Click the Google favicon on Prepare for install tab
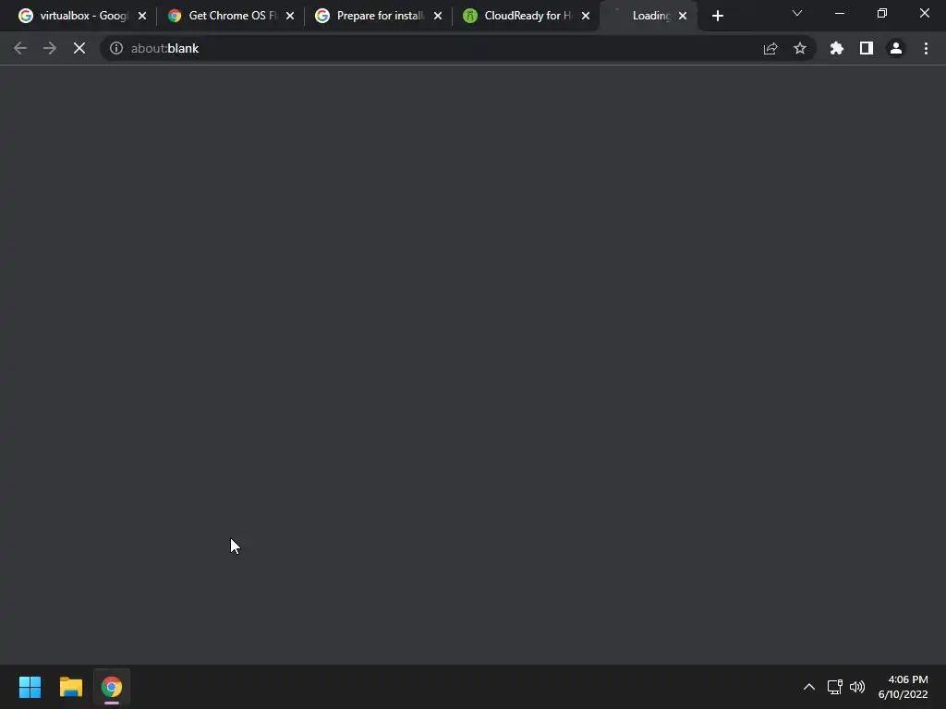This screenshot has width=946, height=709. pos(322,16)
